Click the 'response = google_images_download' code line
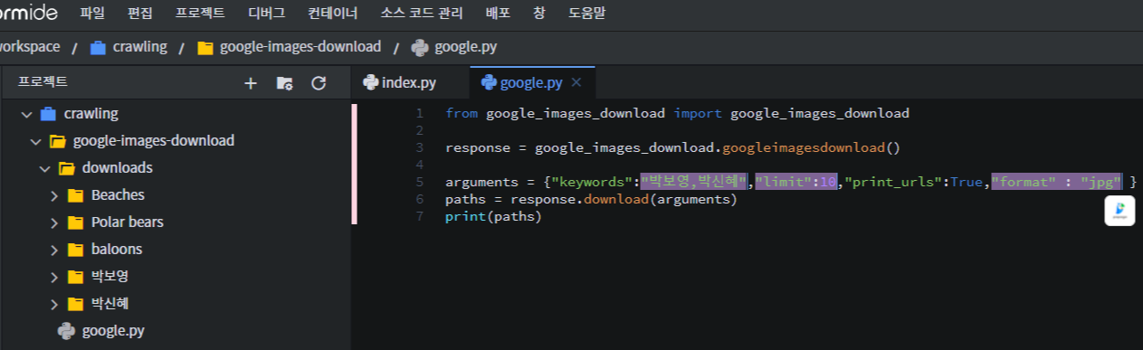This screenshot has width=1143, height=350. tap(673, 147)
